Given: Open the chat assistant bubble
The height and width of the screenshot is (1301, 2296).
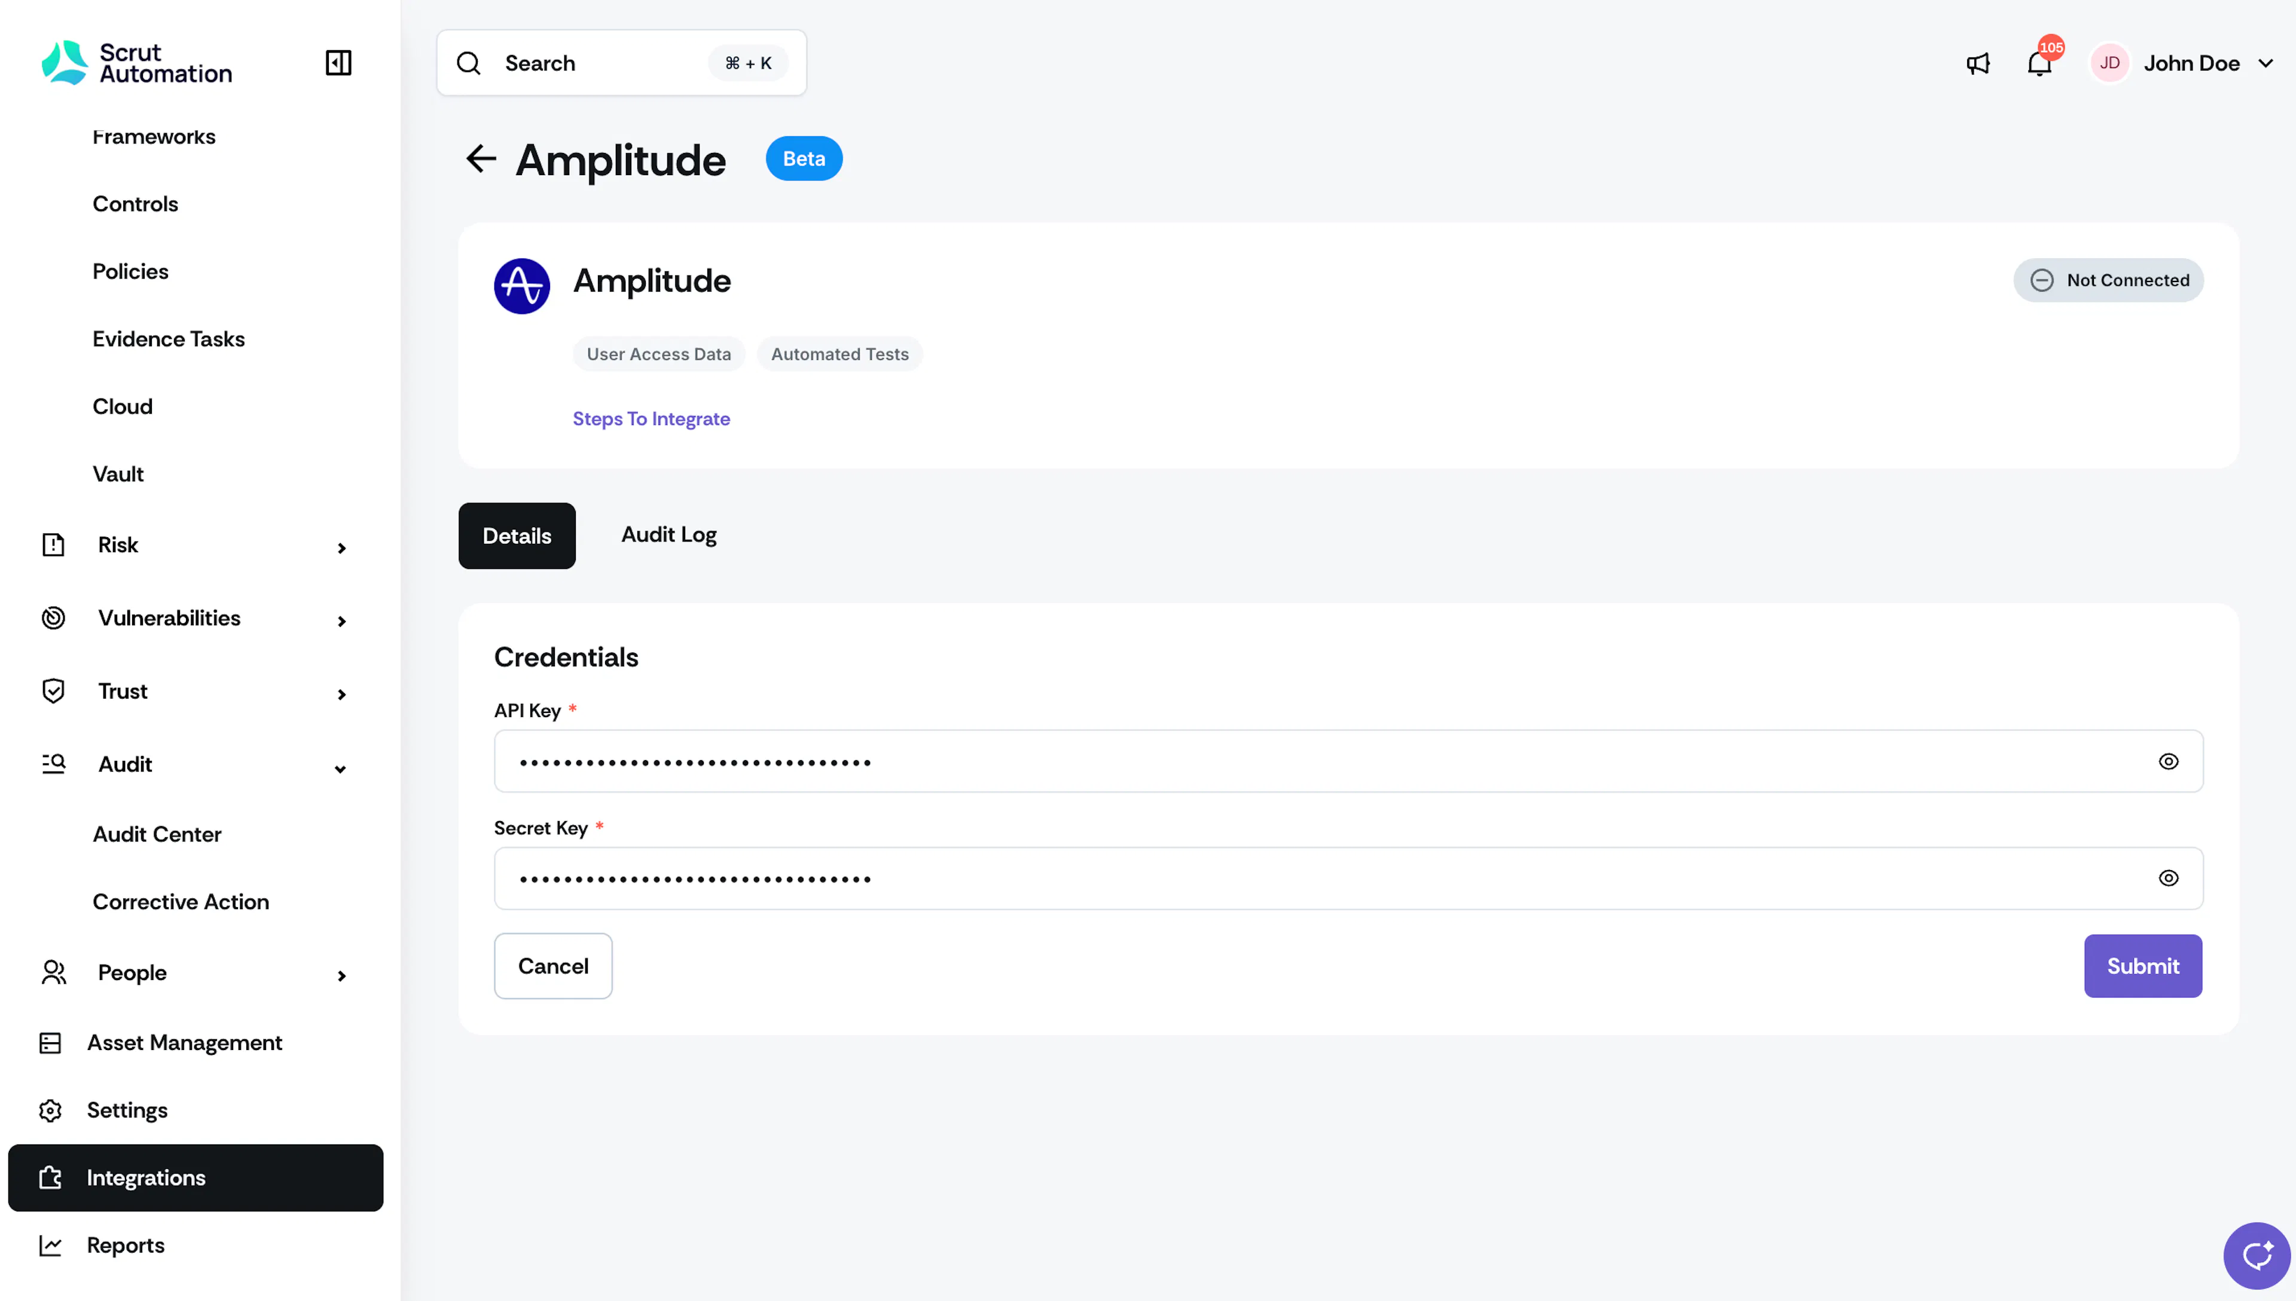Looking at the screenshot, I should [x=2256, y=1256].
